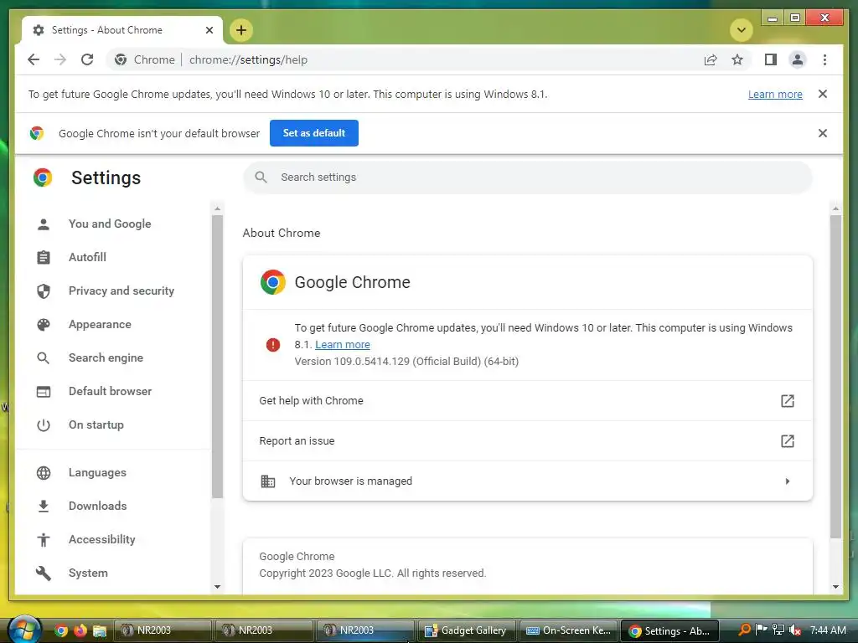Dismiss the Windows 10 update infobar
This screenshot has width=858, height=643.
tap(823, 94)
